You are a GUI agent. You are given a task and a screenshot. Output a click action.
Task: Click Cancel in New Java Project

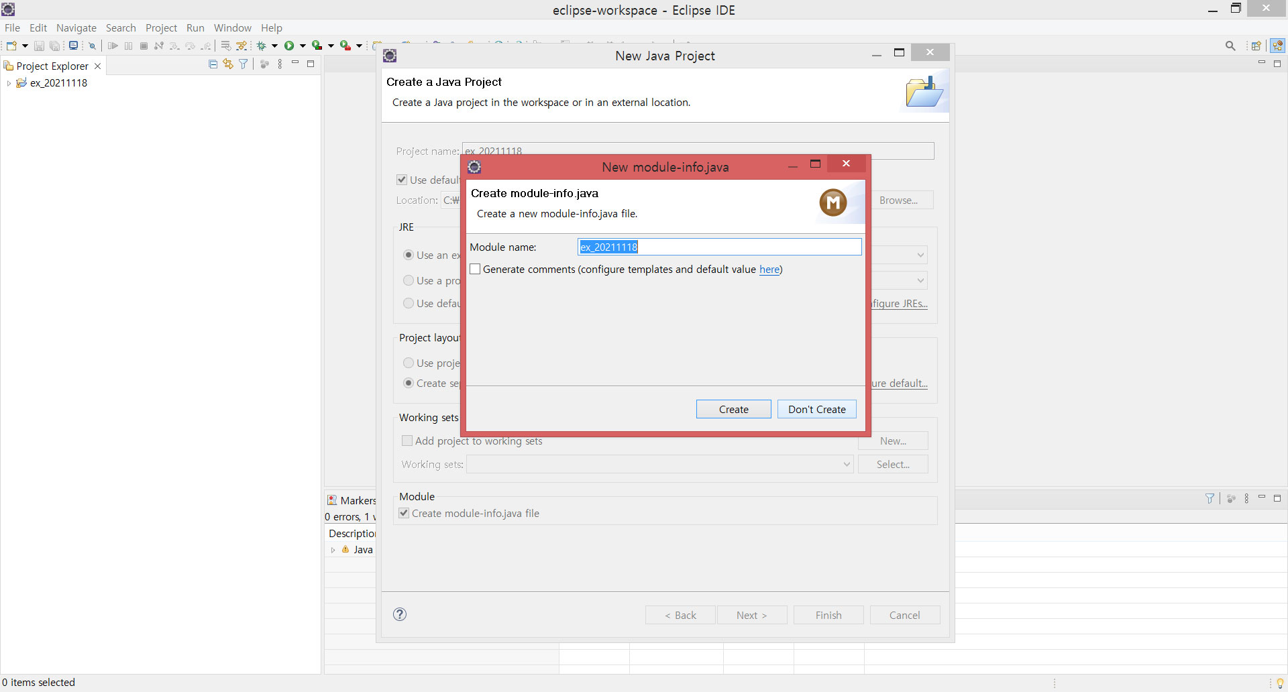click(x=904, y=615)
